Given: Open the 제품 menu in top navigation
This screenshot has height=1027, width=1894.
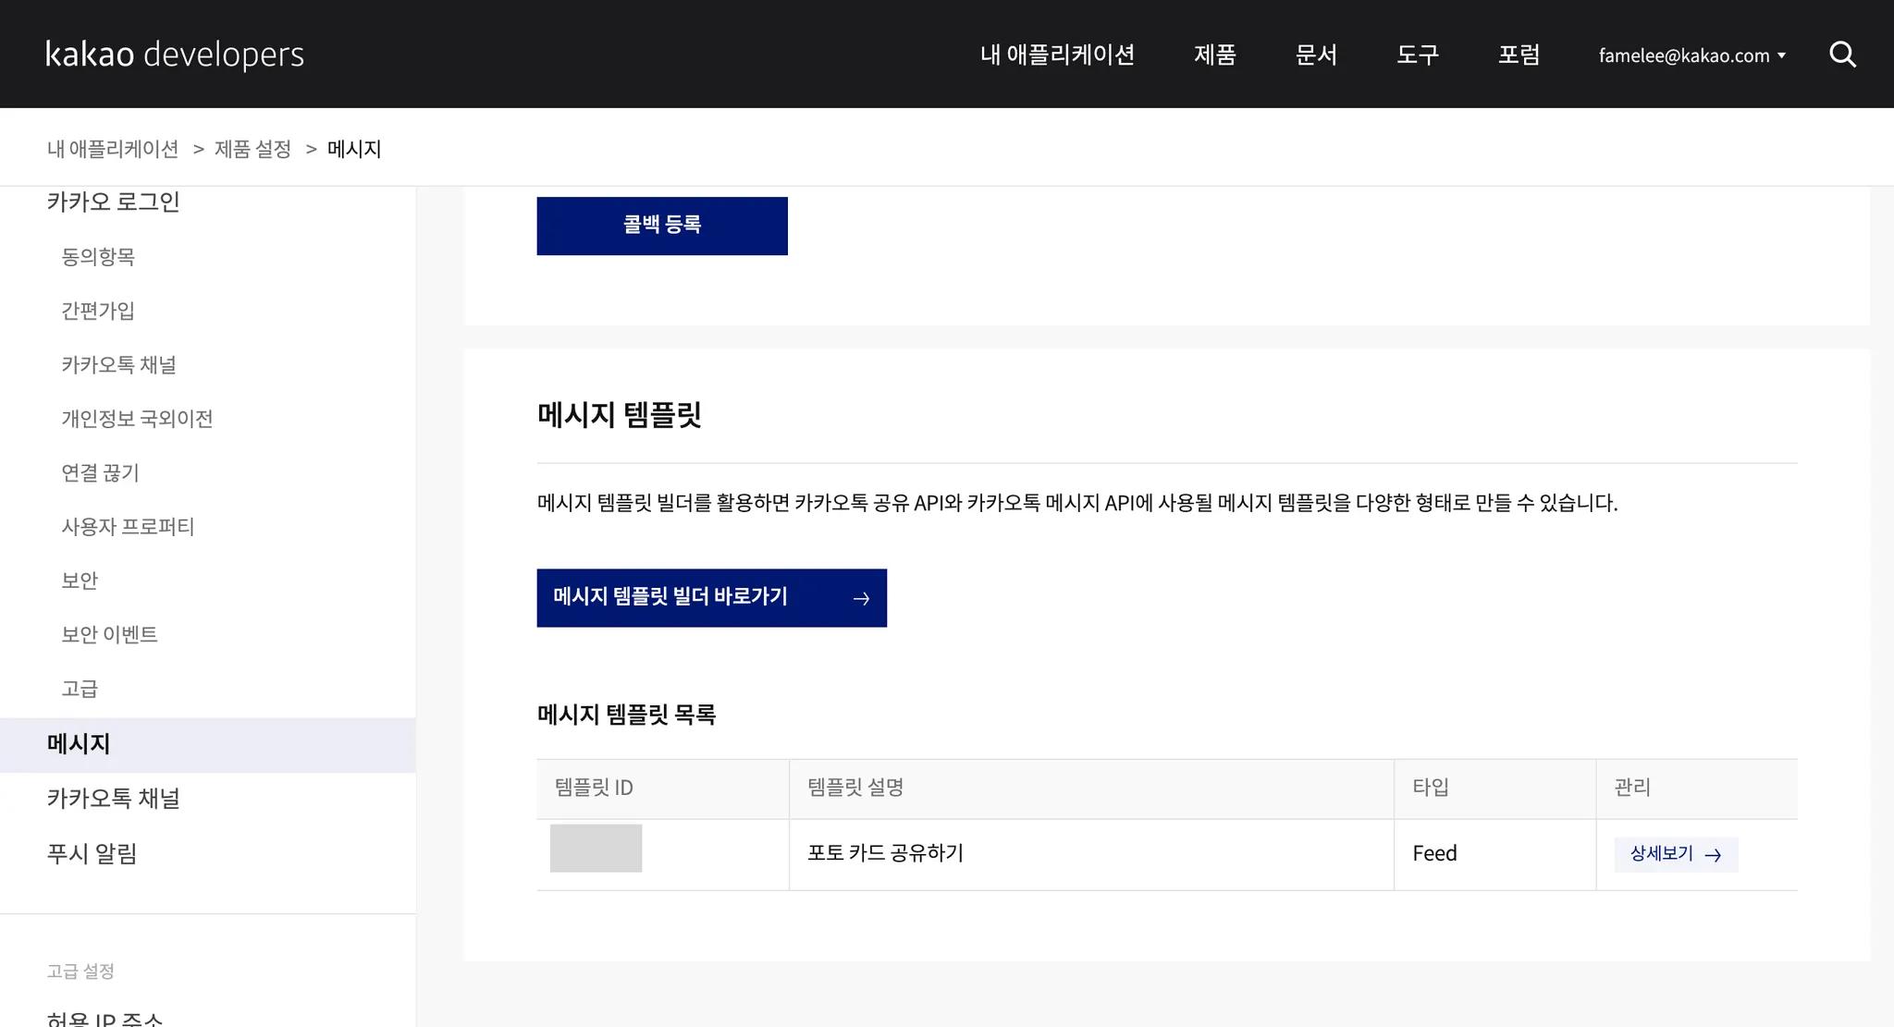Looking at the screenshot, I should point(1214,55).
